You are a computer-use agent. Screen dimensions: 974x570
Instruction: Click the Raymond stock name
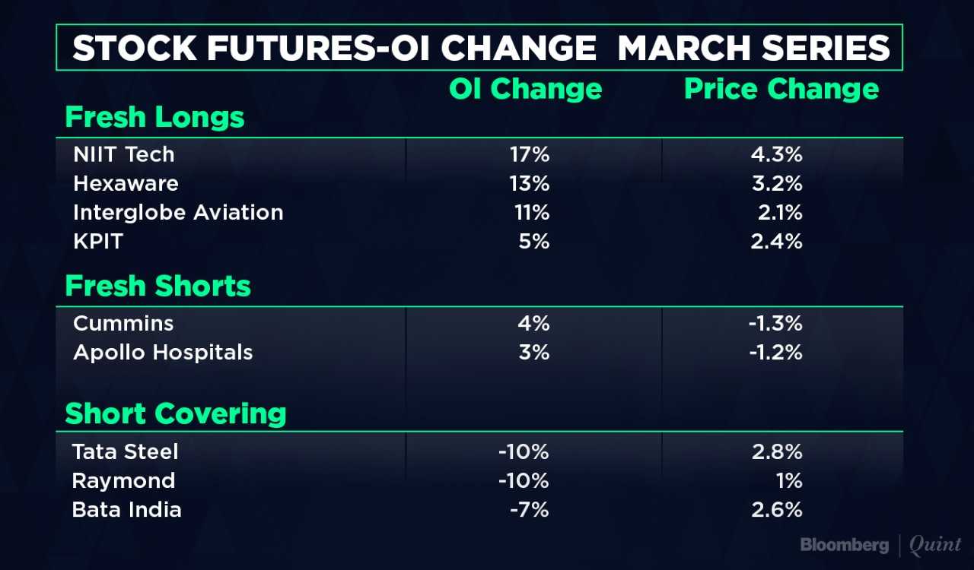pyautogui.click(x=123, y=480)
